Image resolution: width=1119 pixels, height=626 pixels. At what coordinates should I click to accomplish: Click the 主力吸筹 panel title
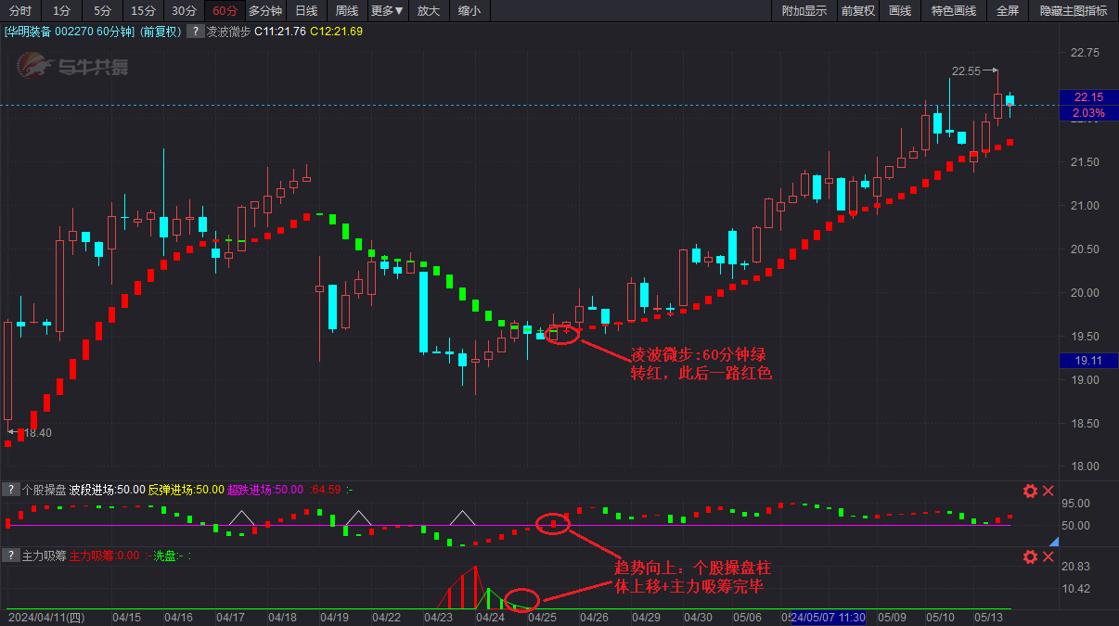tap(44, 556)
